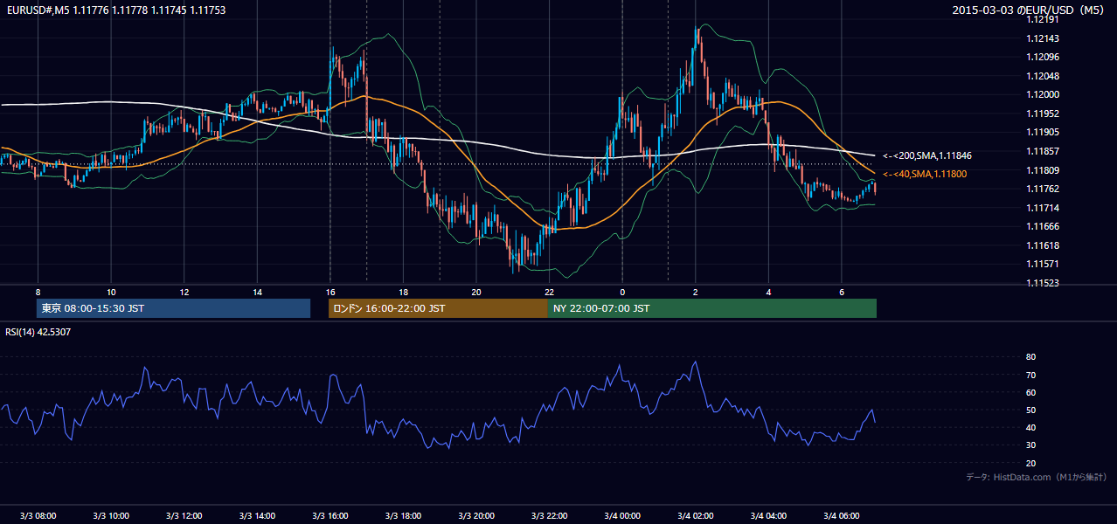Click price axis label 1.11666
1117x524 pixels.
[1044, 226]
